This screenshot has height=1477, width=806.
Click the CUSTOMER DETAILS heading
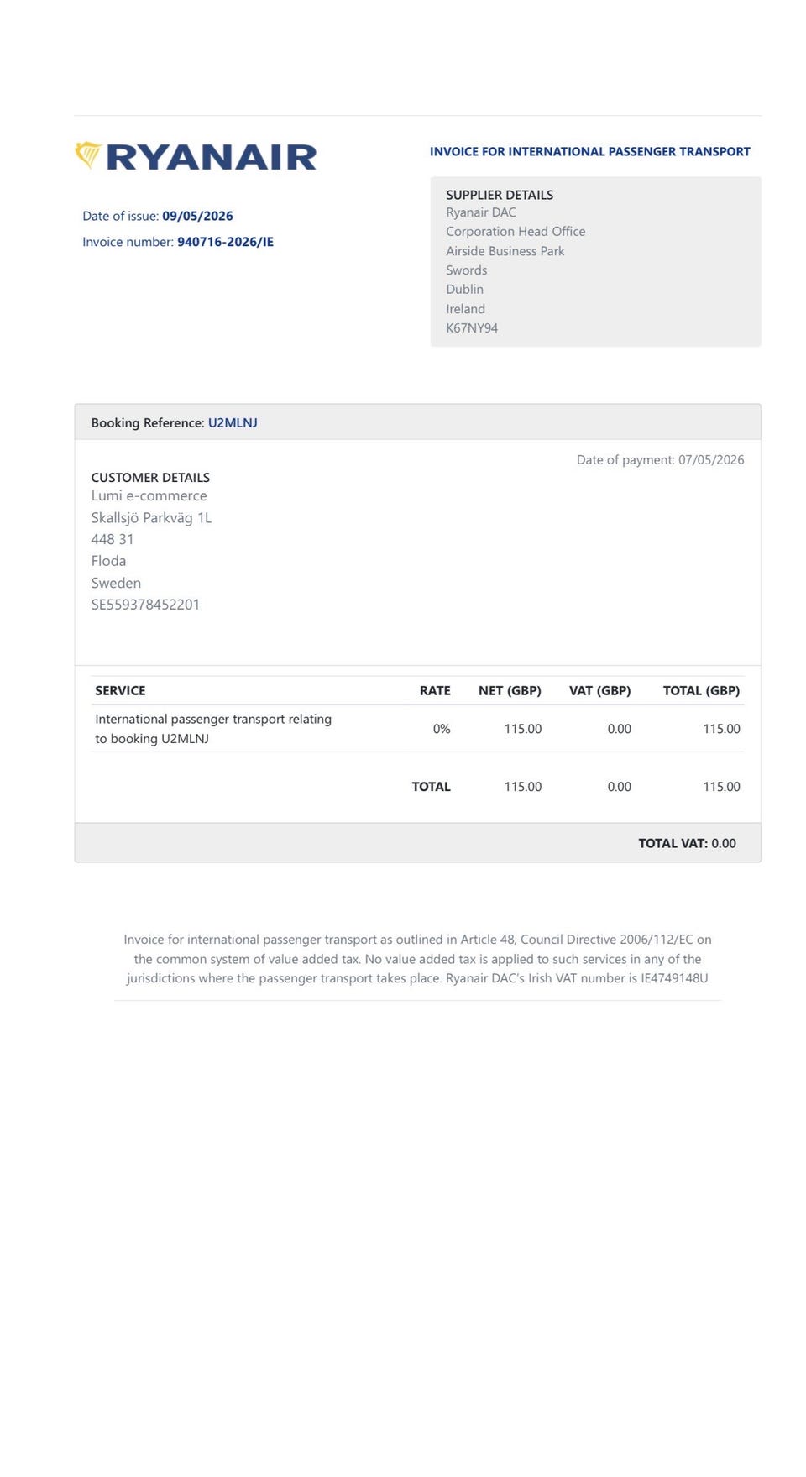(x=150, y=478)
